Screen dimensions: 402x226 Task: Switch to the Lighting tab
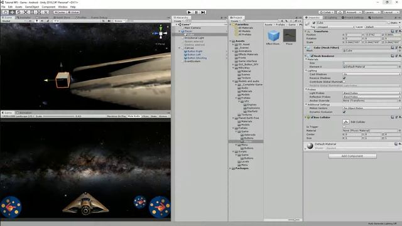[330, 18]
